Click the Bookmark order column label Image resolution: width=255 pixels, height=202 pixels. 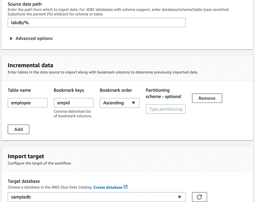[116, 90]
